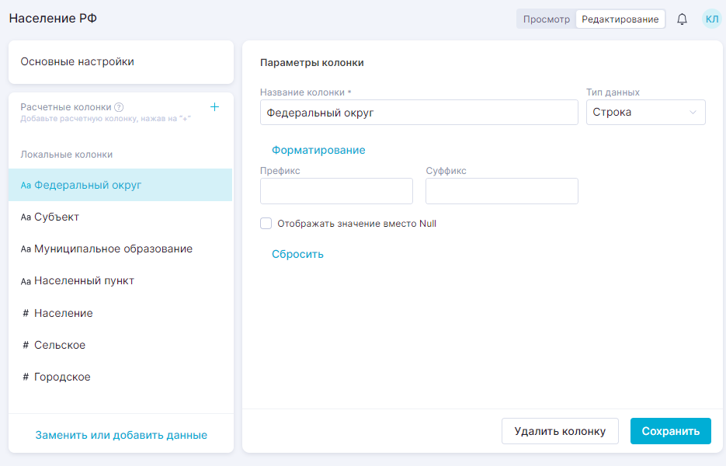Add a calculated column with plus icon

pos(215,107)
